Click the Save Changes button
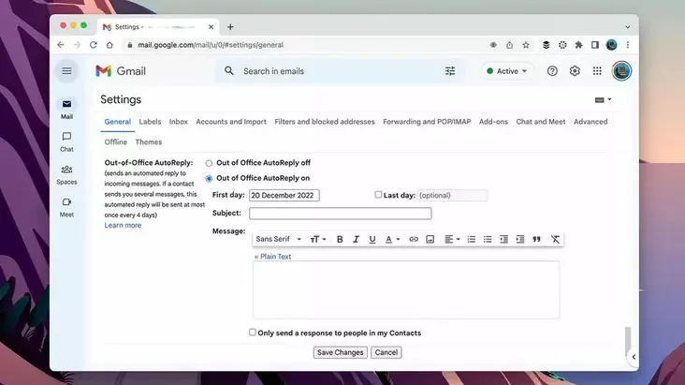This screenshot has width=685, height=385. coord(340,353)
